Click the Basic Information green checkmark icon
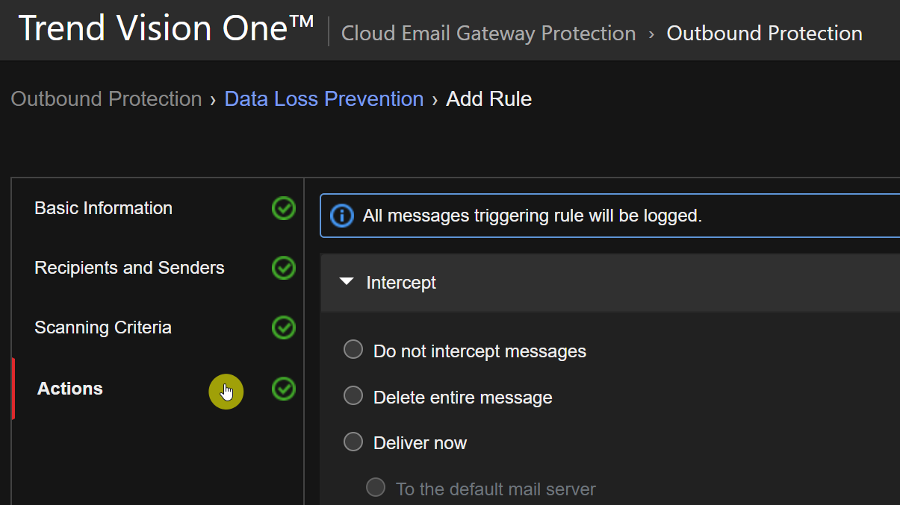The width and height of the screenshot is (900, 505). 284,208
